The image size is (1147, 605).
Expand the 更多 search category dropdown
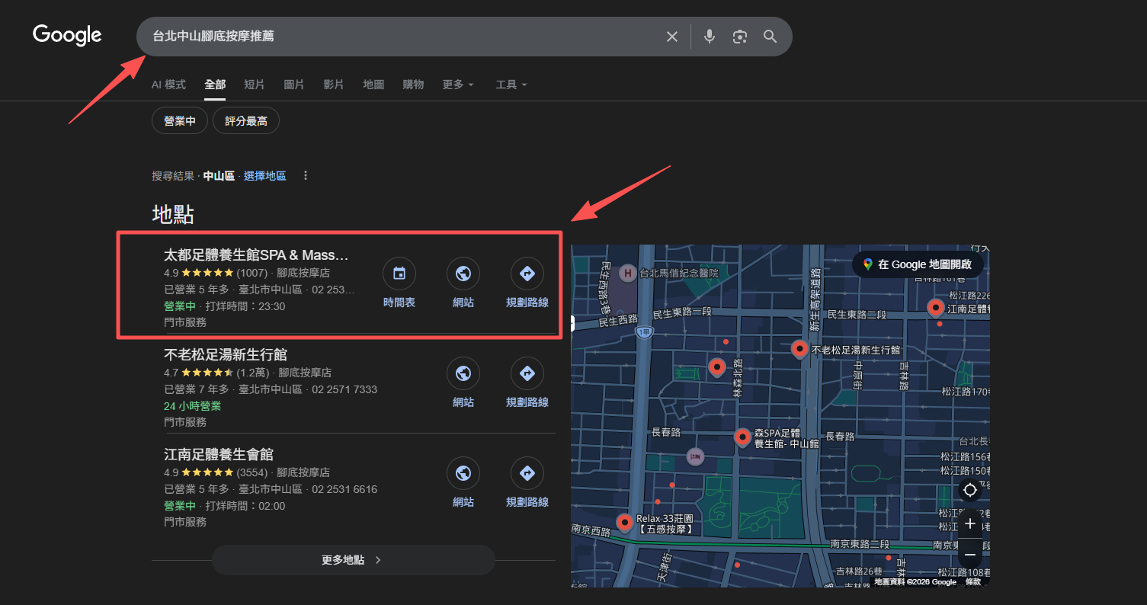point(458,85)
